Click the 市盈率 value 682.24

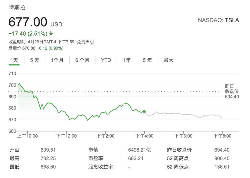[x=136, y=158]
